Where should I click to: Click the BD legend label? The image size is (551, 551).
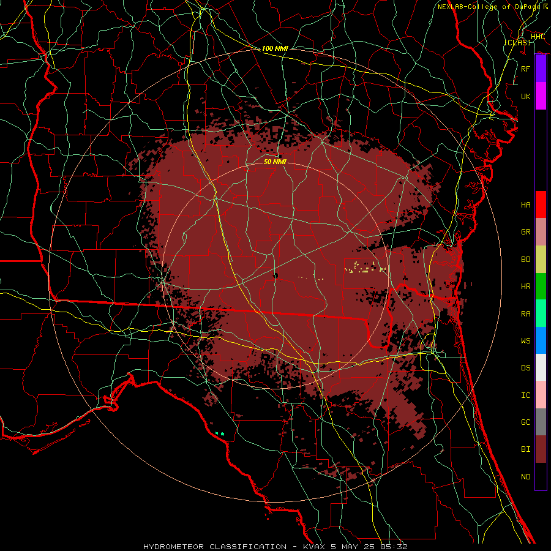526,260
